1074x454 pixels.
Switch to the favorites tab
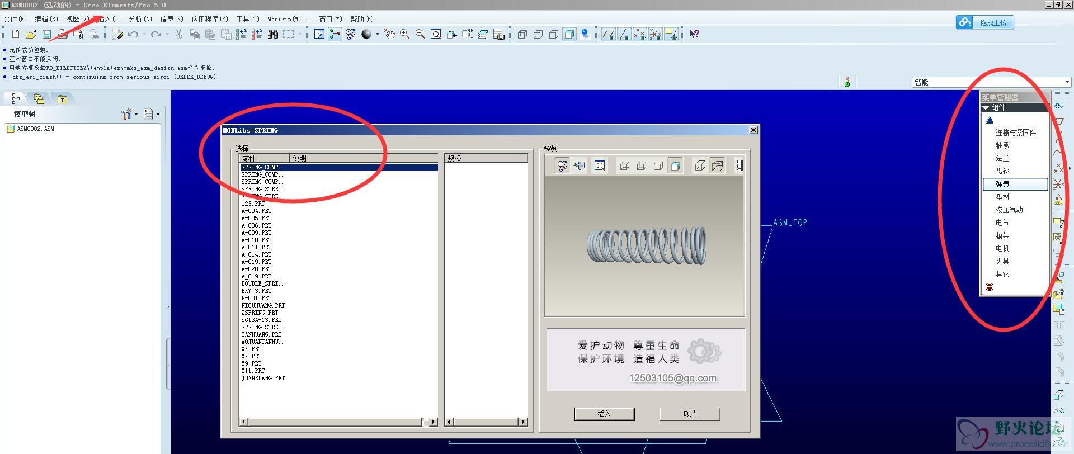[x=62, y=98]
